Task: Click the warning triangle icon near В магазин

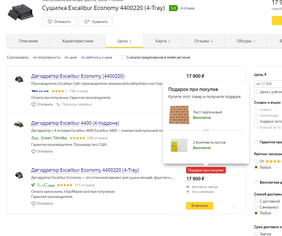Action: click(x=233, y=206)
